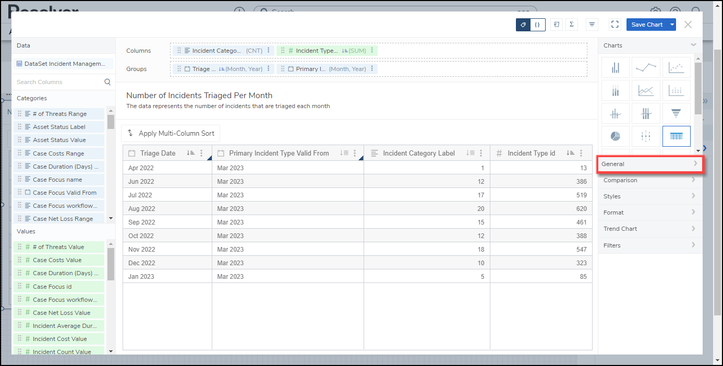Viewport: 723px width, 366px height.
Task: Switch to curly braces code view
Action: 538,25
